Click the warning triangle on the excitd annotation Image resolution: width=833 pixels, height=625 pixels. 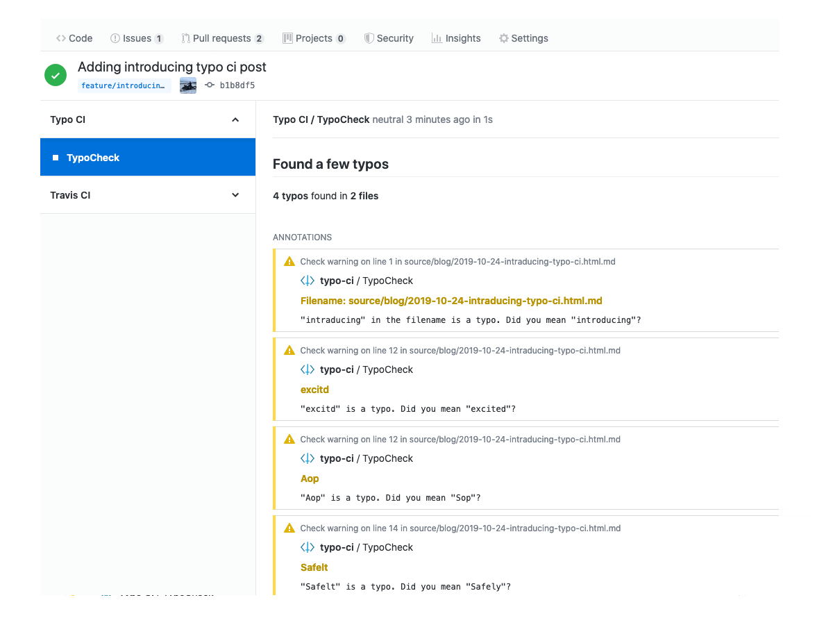tap(289, 351)
